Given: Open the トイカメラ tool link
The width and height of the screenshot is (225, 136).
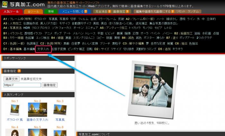Looking at the screenshot, I should tap(135, 28).
